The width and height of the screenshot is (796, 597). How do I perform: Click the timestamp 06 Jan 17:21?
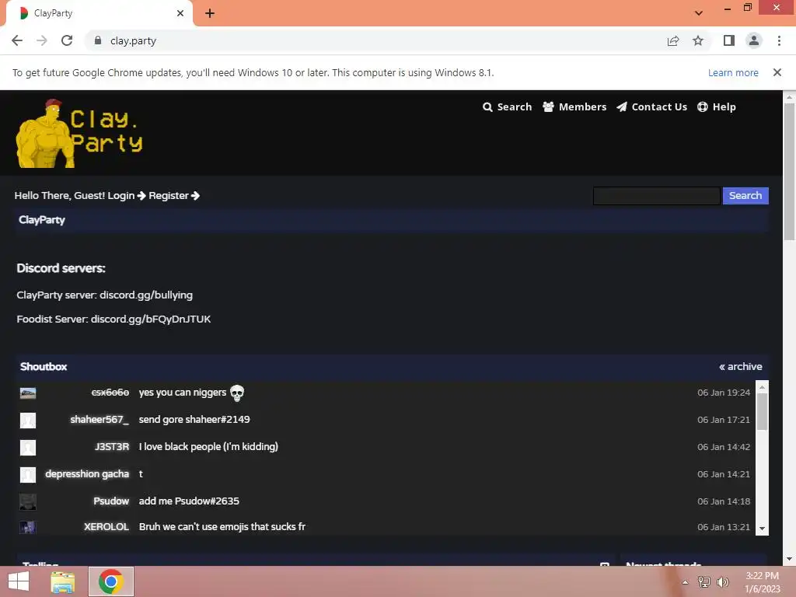click(724, 420)
